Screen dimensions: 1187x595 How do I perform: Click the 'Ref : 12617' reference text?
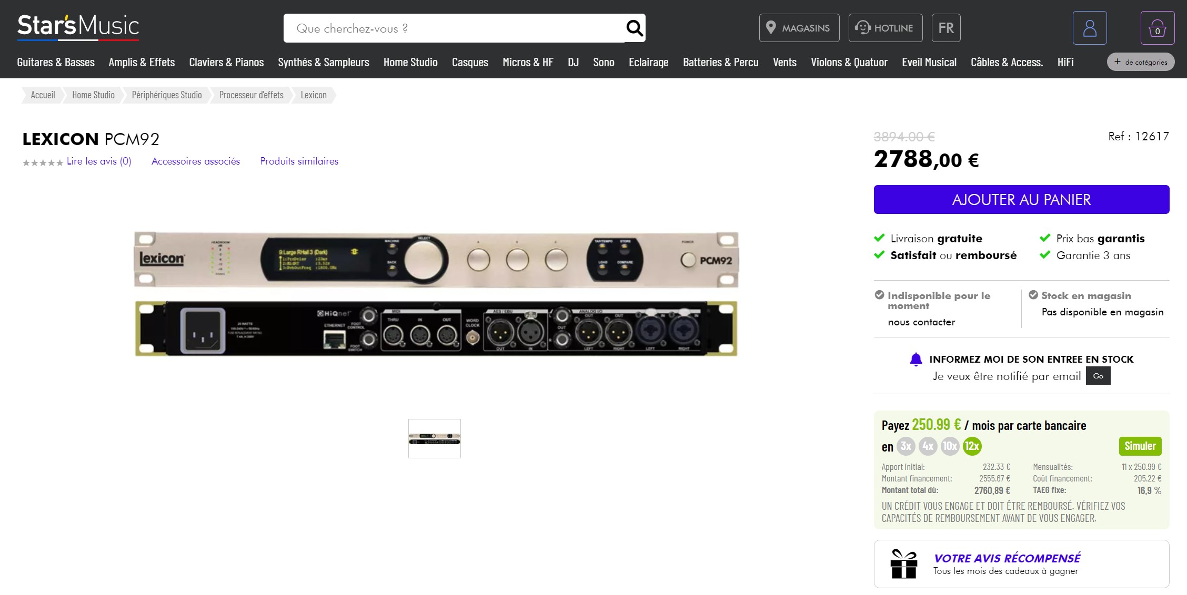click(x=1139, y=137)
